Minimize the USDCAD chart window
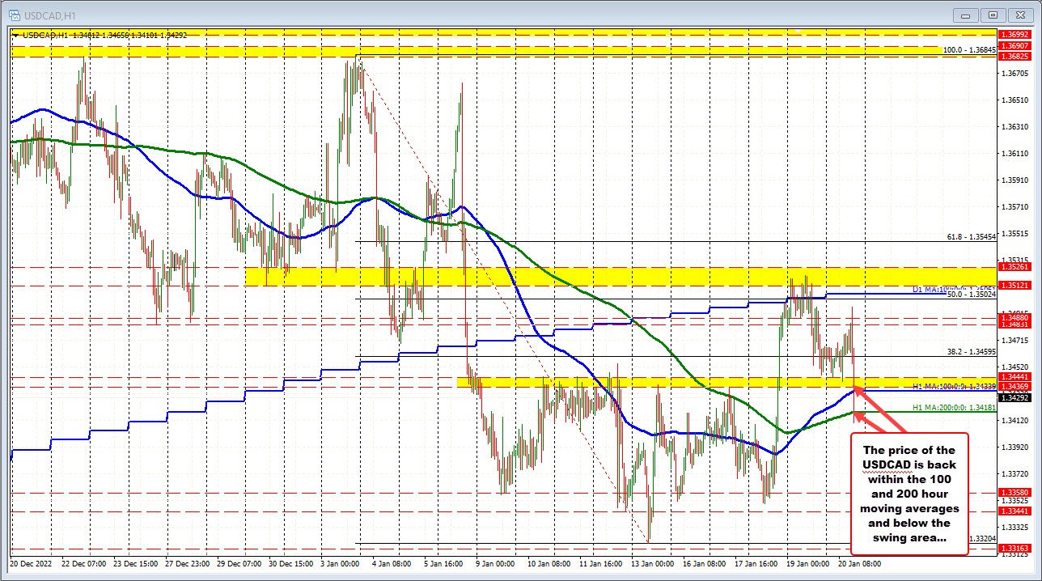Screen dimensions: 1042x581 tap(965, 15)
